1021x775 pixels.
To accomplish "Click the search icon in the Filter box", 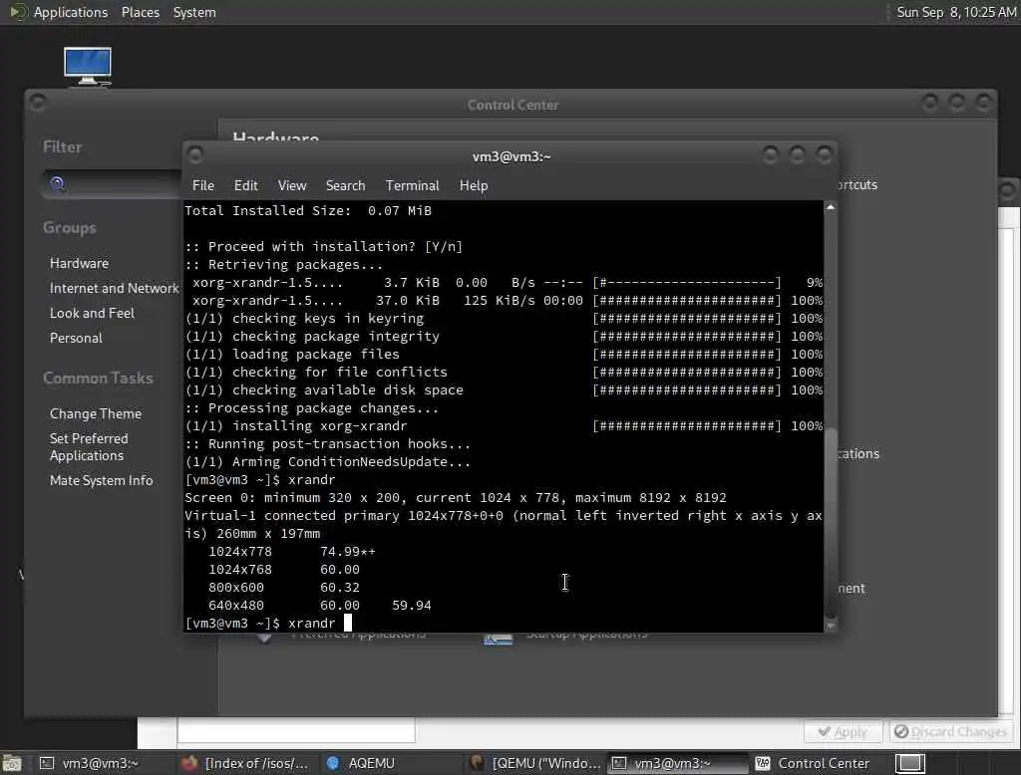I will (57, 184).
